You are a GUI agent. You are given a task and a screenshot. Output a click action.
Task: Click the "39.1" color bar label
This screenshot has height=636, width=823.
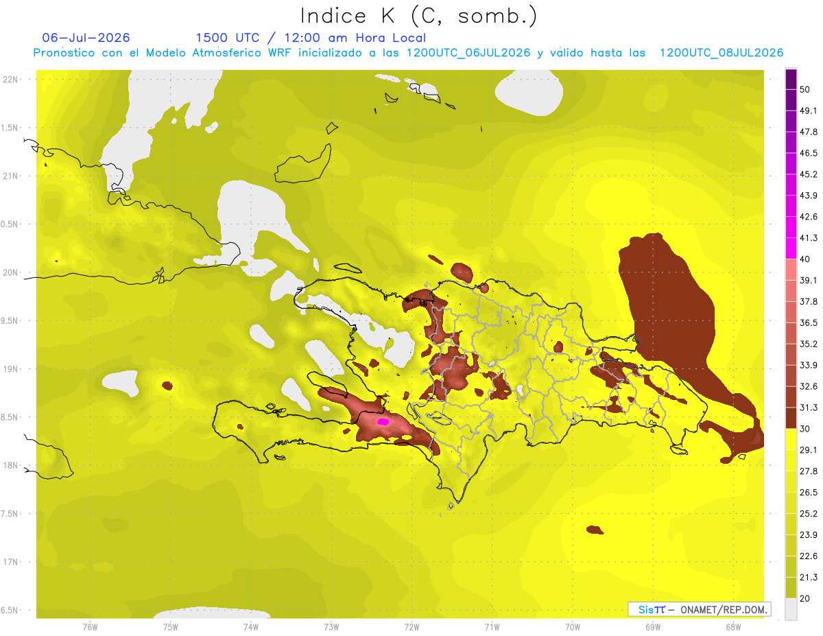(x=809, y=281)
